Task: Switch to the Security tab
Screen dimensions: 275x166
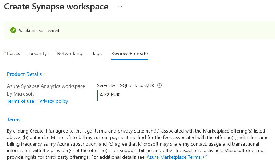Action: point(38,54)
